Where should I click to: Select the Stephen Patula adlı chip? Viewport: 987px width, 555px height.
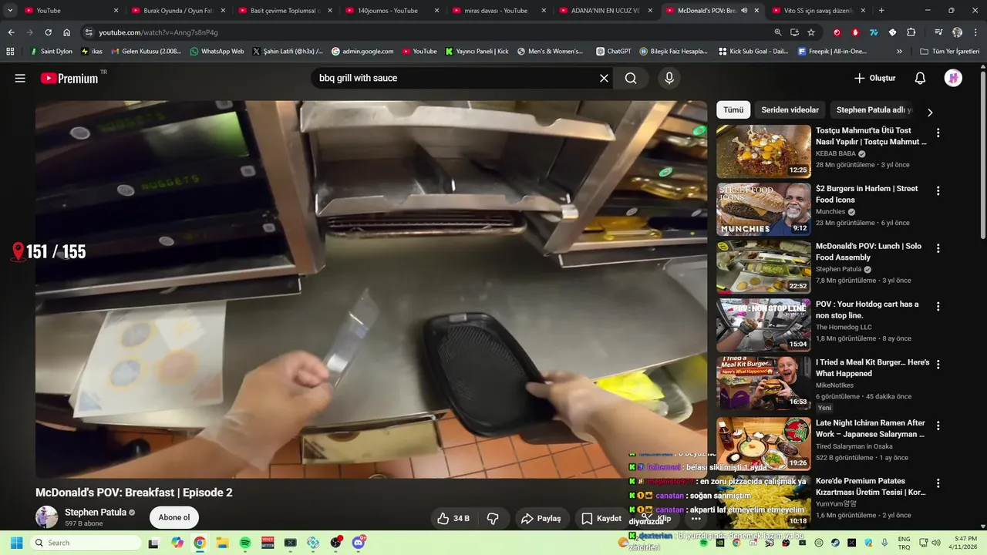(x=874, y=109)
